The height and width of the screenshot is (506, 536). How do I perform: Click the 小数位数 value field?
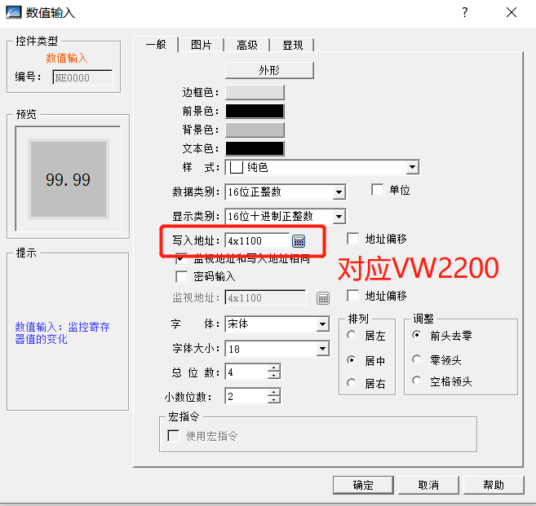point(246,396)
